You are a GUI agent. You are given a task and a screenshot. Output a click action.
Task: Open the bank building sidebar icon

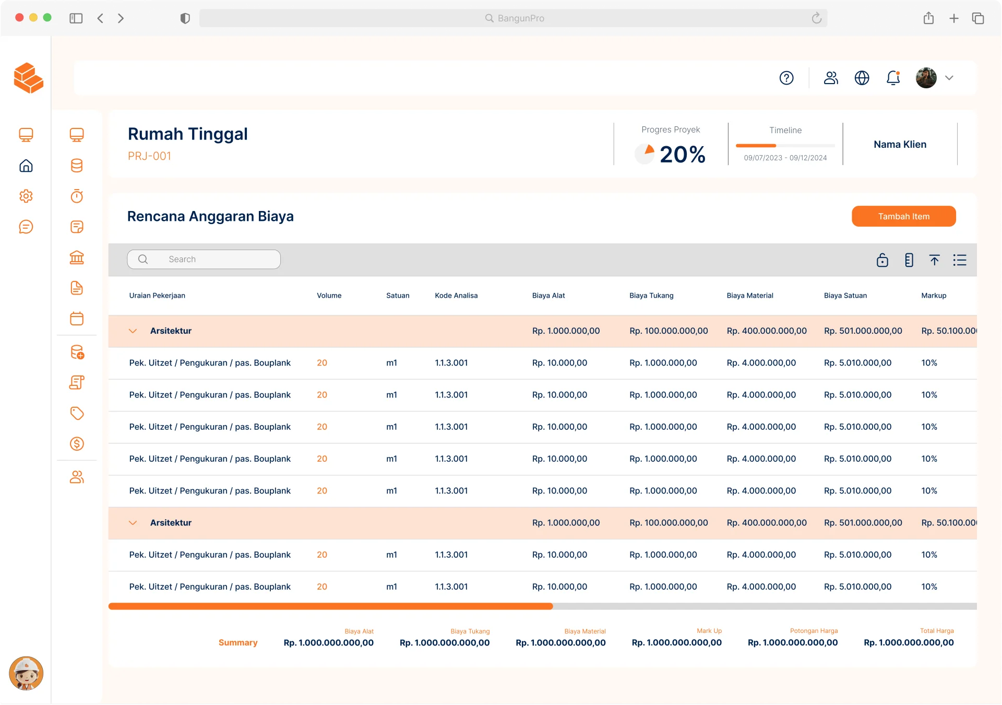coord(77,257)
